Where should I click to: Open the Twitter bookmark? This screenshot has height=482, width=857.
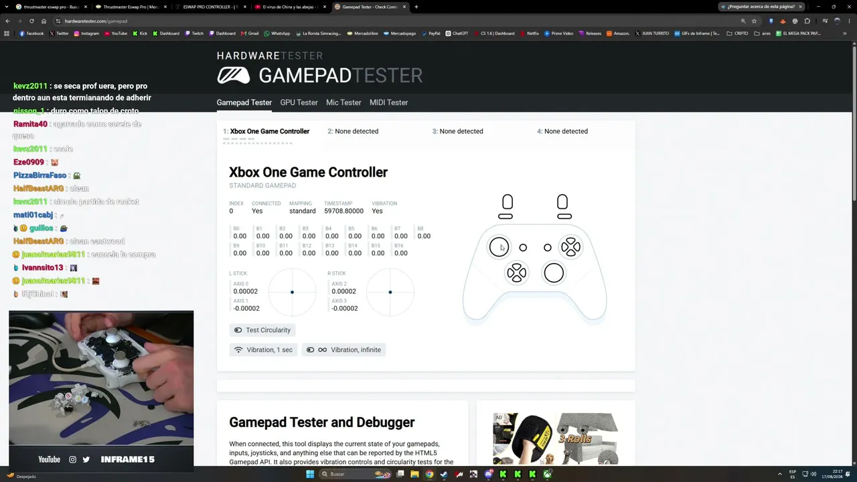(x=59, y=33)
